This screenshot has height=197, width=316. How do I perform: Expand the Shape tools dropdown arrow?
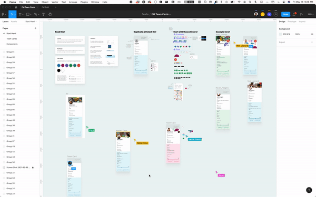[31, 15]
